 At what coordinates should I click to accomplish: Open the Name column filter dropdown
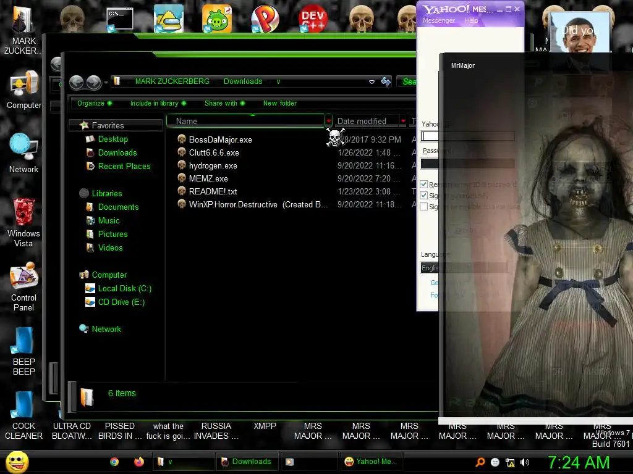click(x=329, y=121)
